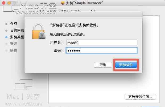
Task: Click the 密码: label
Action: (58, 51)
